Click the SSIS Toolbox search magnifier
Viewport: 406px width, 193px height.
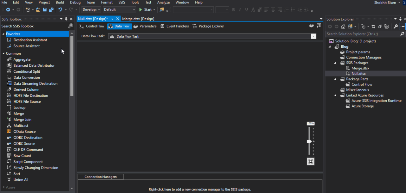click(70, 26)
